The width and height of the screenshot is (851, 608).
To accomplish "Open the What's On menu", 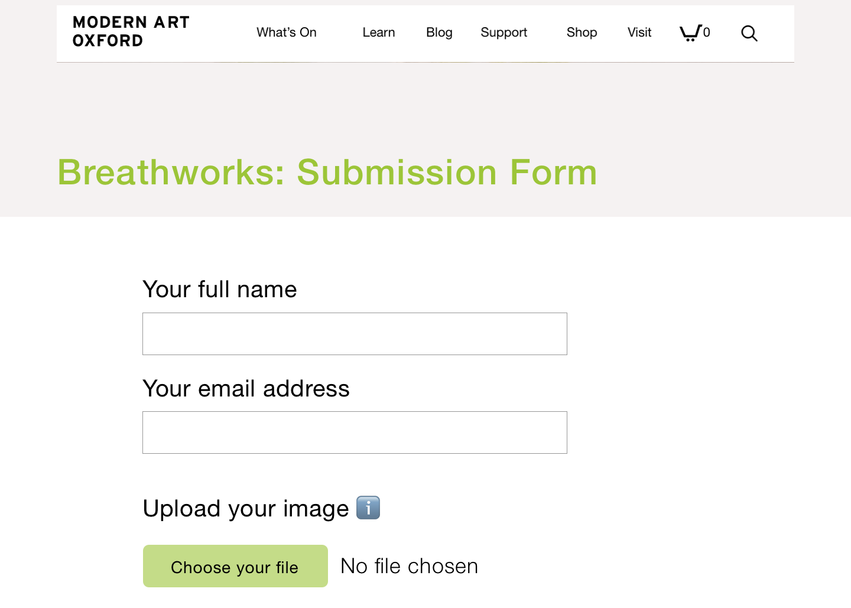I will click(x=287, y=32).
